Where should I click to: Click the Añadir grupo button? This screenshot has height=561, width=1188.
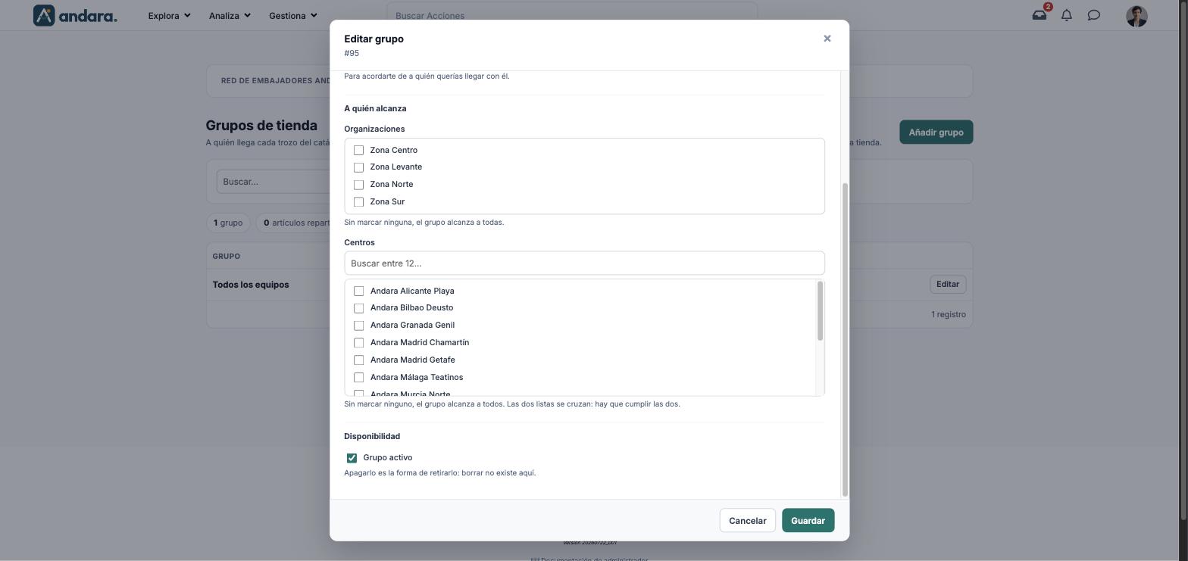click(936, 132)
